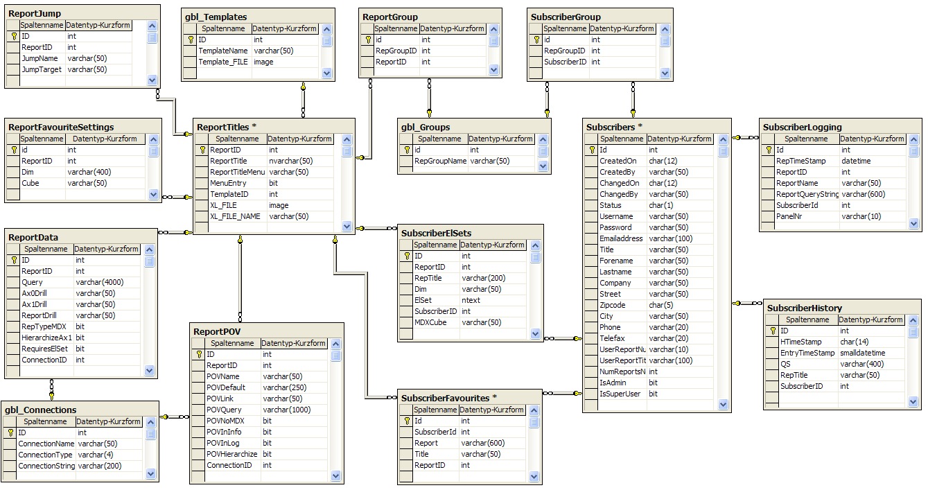The image size is (928, 490).
Task: Click the primary key icon in SubscriberHistory
Action: [x=773, y=331]
